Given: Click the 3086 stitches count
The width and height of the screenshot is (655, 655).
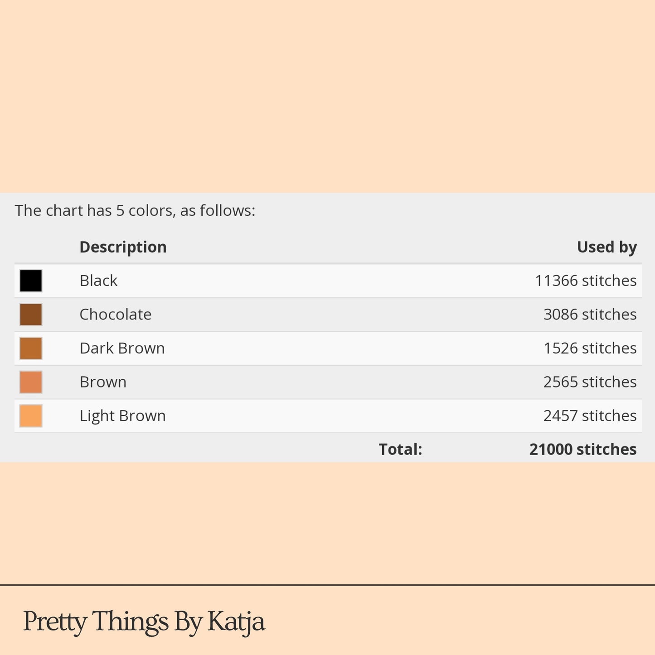Looking at the screenshot, I should tap(590, 314).
